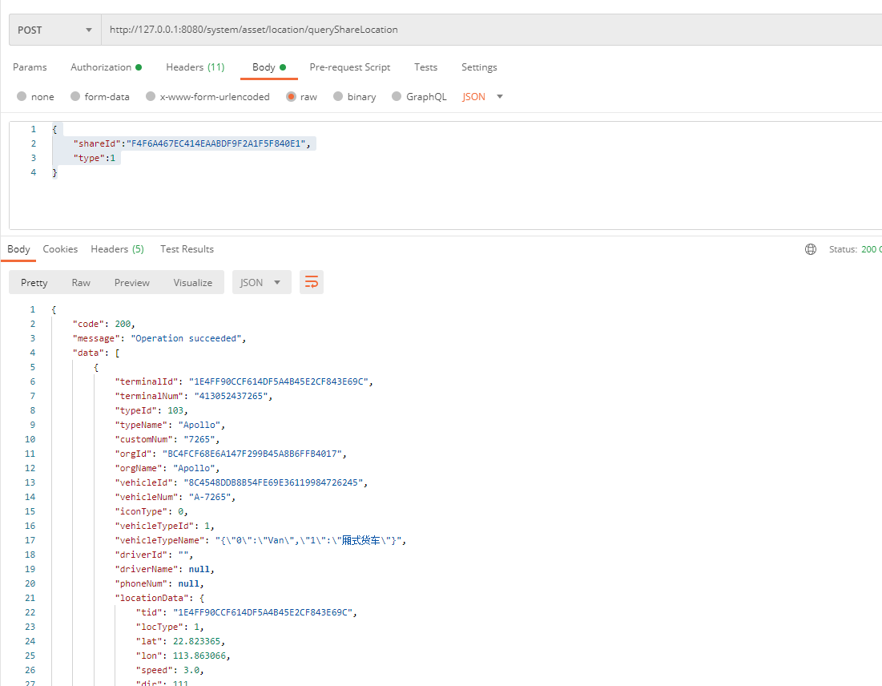Click the Raw response view button
Image resolution: width=882 pixels, height=686 pixels.
81,282
